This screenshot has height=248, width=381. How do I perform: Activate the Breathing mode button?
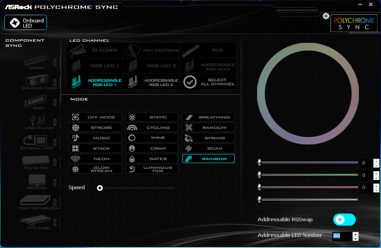click(x=209, y=117)
